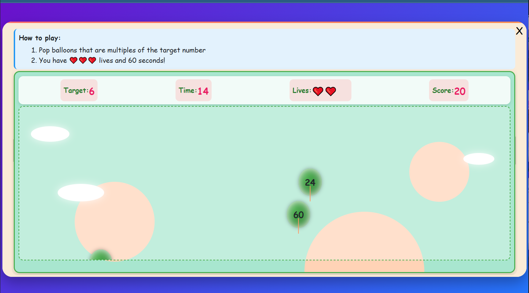Click the Score: 20 badge

[449, 90]
